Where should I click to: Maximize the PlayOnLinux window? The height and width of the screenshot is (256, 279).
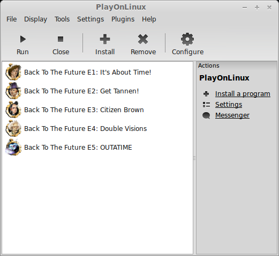(257, 8)
